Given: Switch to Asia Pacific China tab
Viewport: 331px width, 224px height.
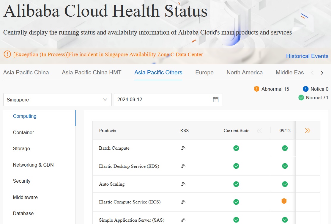Looking at the screenshot, I should (x=26, y=73).
